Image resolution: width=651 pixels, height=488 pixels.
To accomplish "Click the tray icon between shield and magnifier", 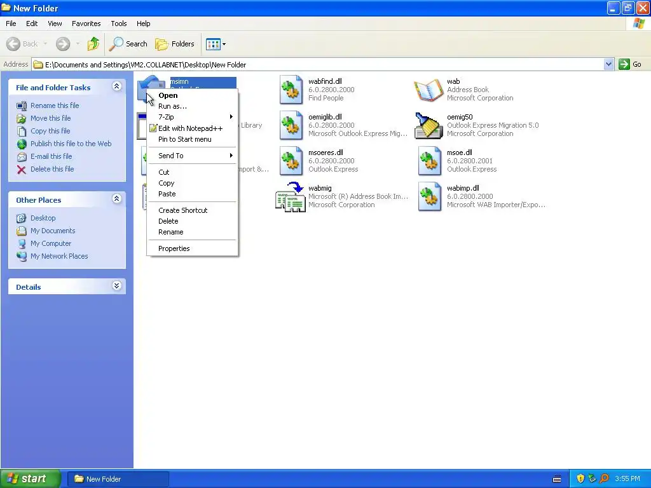I will point(592,479).
